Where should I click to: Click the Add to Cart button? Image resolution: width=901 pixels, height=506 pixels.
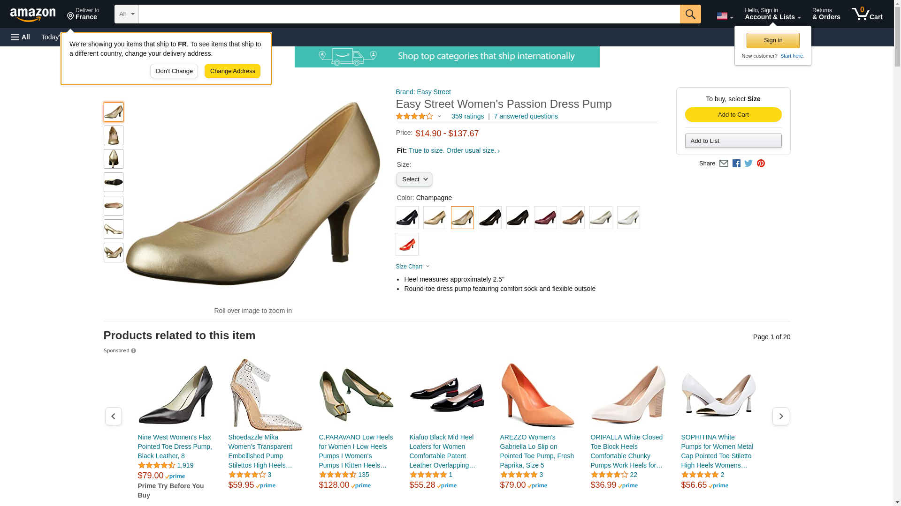click(x=733, y=115)
